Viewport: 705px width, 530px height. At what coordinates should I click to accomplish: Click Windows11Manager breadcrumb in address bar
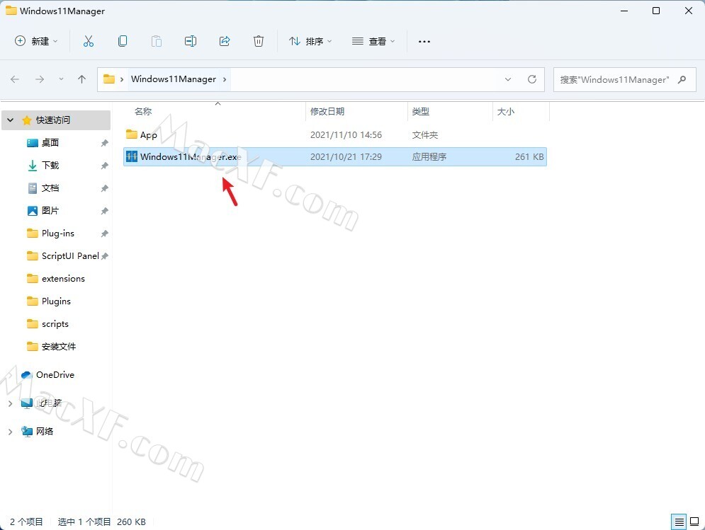tap(174, 79)
